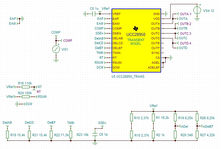Click the VRef label left of R16
221x149 pixels.
(x=10, y=87)
